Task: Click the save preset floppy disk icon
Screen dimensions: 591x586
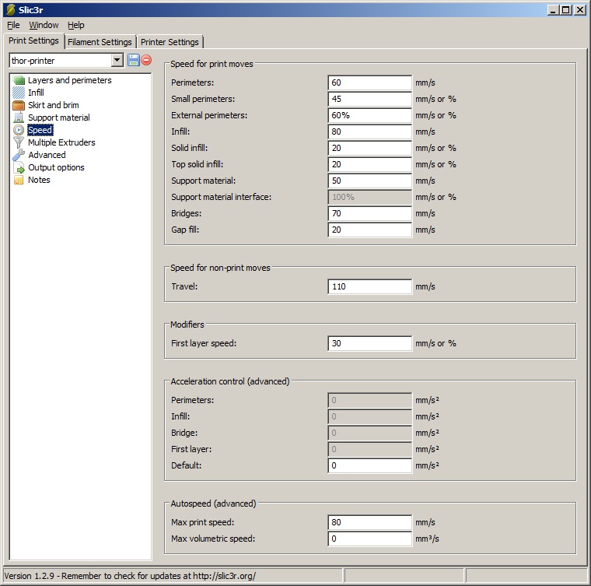Action: (x=134, y=60)
